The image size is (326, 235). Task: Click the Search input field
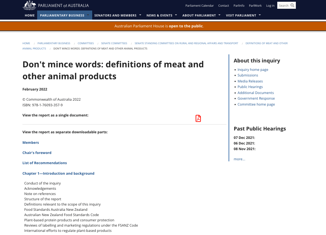tap(283, 5)
